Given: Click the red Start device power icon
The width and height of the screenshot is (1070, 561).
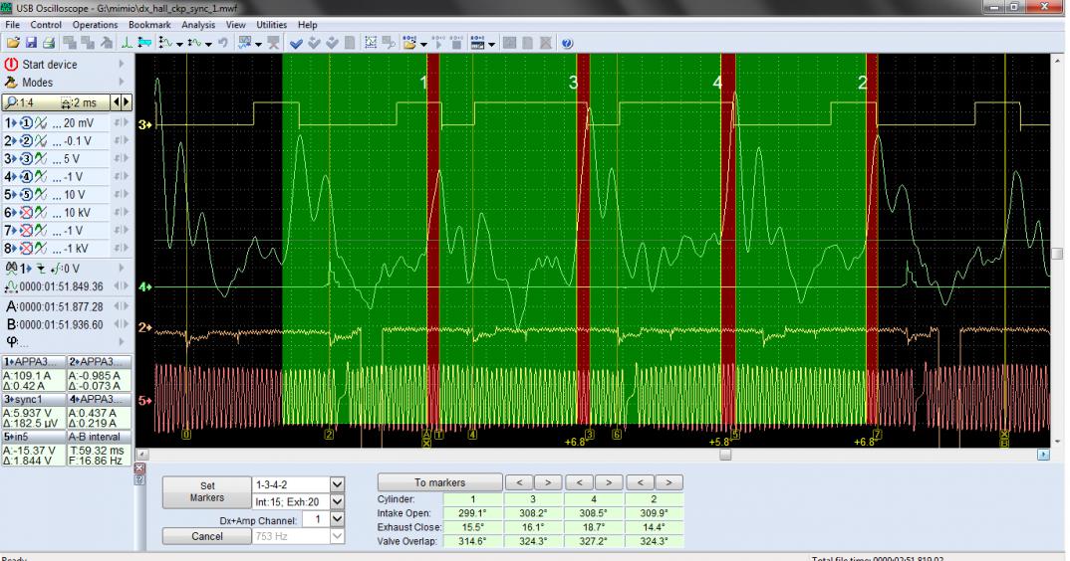Looking at the screenshot, I should (x=12, y=65).
